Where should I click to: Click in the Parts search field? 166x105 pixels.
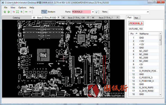82,12
